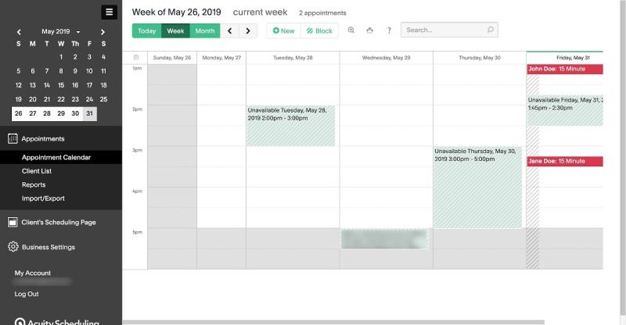Screen dimensions: 626x325
Task: Open John Doe 15 Minute appointment
Action: point(565,69)
